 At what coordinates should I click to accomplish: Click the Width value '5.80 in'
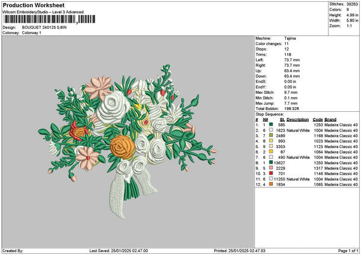point(352,20)
